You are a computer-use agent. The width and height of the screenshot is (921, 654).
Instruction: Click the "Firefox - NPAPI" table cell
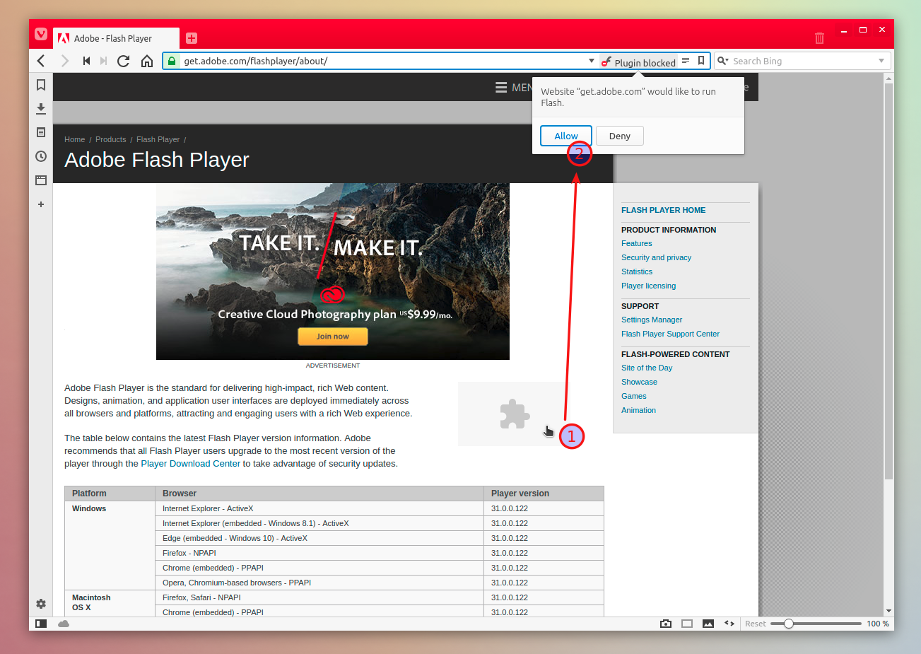click(319, 553)
